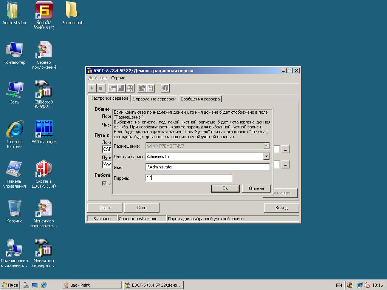This screenshot has height=290, width=387.
Task: Click the server manager quick launch icon
Action: (x=26, y=285)
